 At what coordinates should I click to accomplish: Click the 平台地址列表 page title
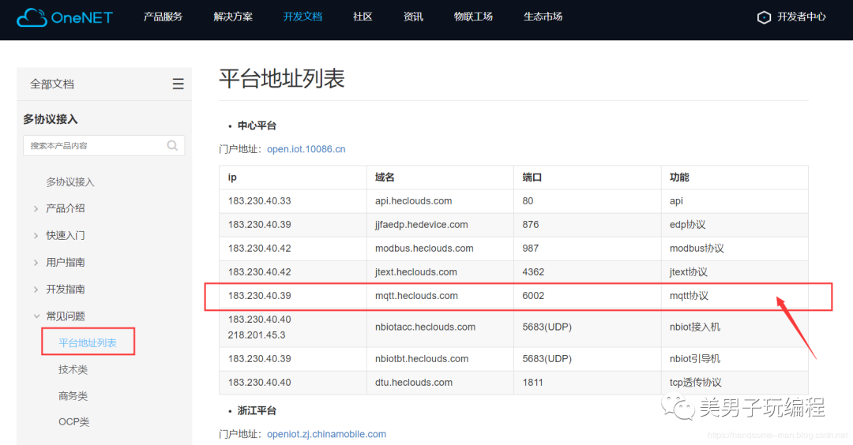tap(282, 79)
